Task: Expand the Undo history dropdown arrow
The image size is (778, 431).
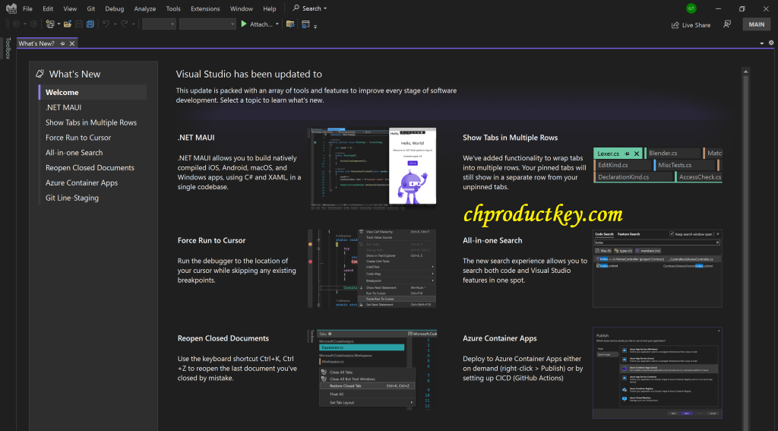Action: tap(115, 24)
